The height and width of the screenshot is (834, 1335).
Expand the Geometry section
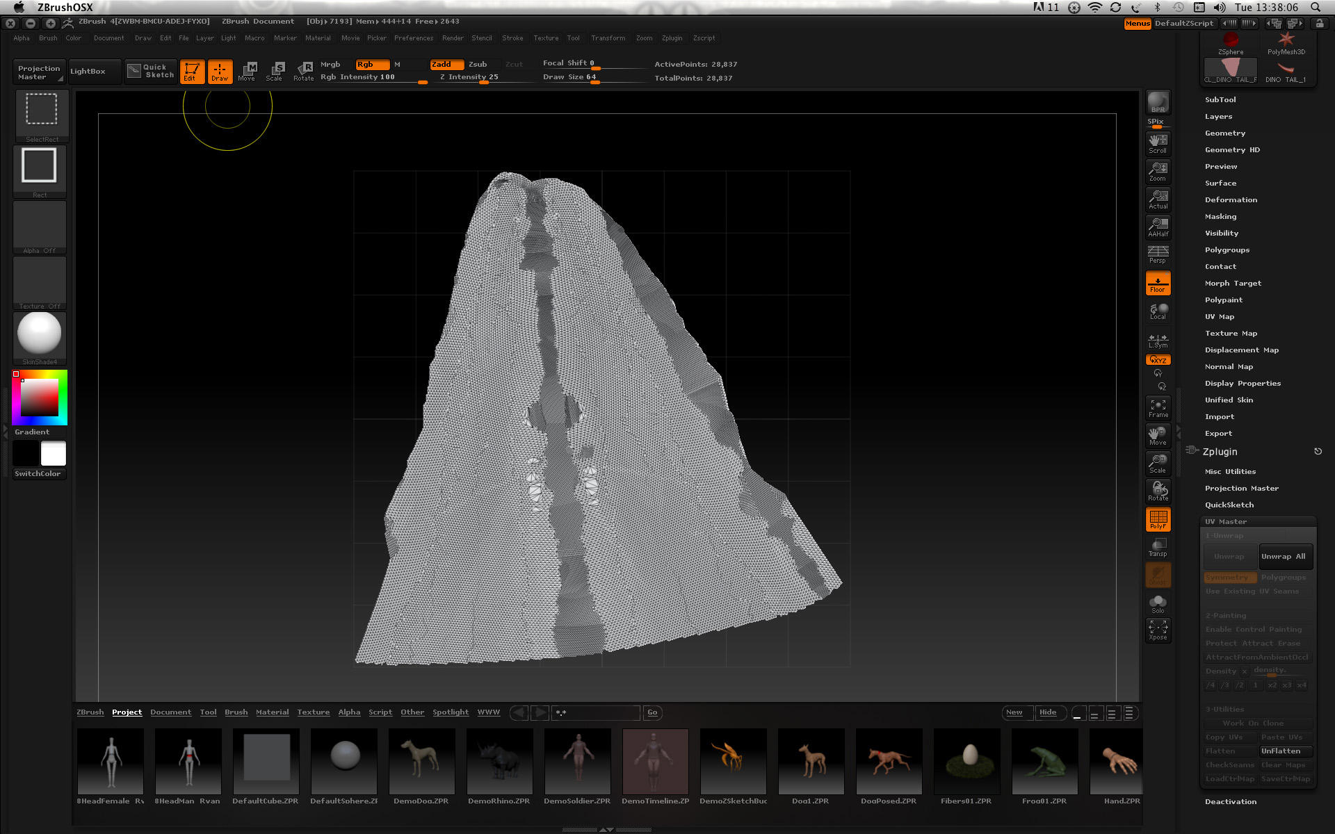(x=1225, y=133)
